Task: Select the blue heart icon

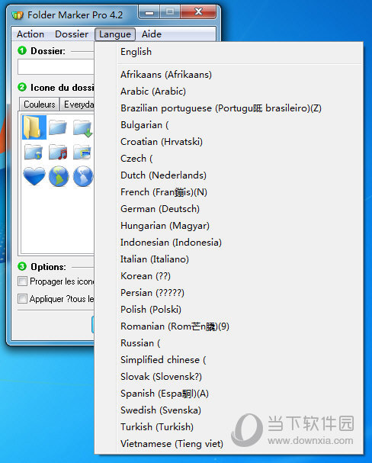Action: click(x=34, y=176)
